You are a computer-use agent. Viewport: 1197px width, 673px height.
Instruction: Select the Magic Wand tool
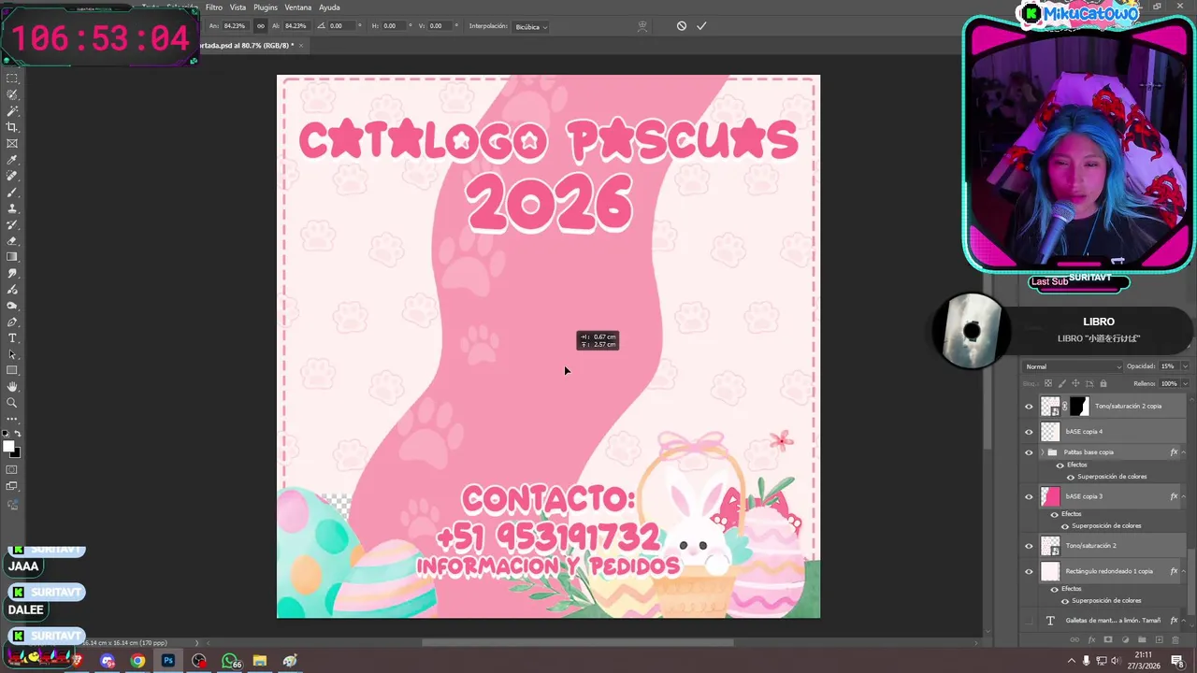(x=12, y=111)
